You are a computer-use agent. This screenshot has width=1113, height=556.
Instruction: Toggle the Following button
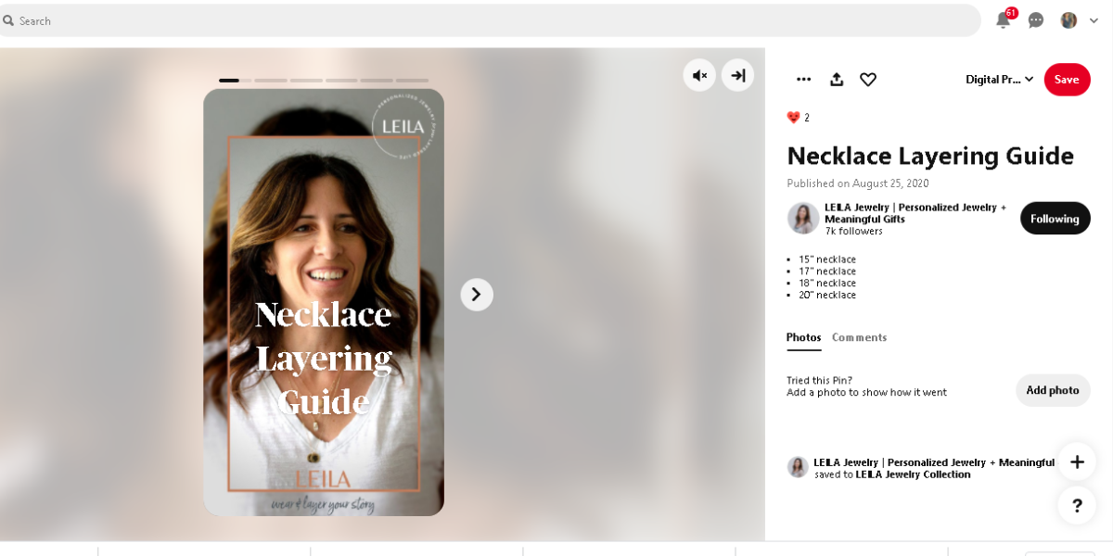click(x=1055, y=219)
